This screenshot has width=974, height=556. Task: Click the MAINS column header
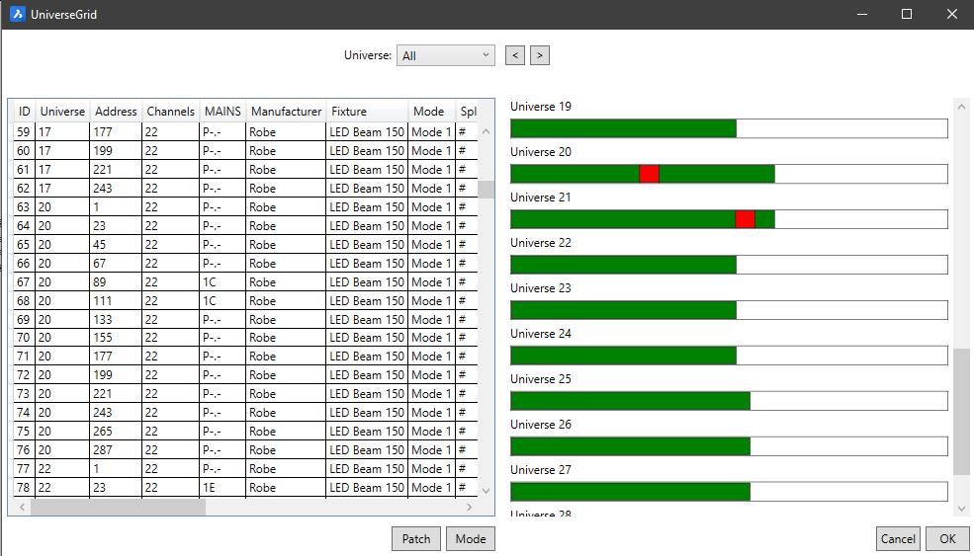(x=221, y=112)
